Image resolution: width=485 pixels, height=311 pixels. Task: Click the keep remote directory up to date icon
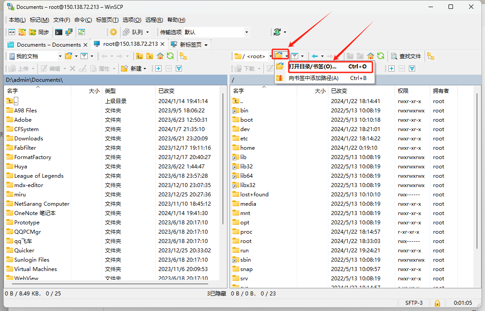click(82, 32)
